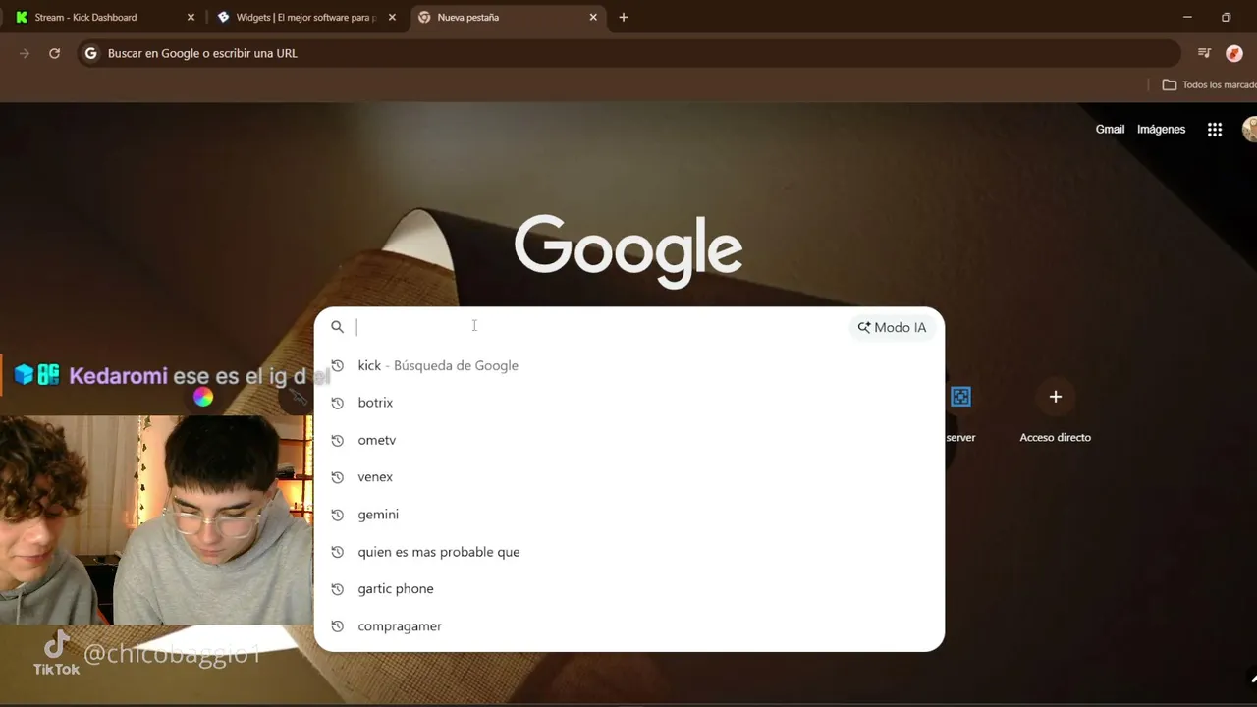Select the 'kick' search suggestion
Viewport: 1257px width, 707px height.
click(x=628, y=365)
